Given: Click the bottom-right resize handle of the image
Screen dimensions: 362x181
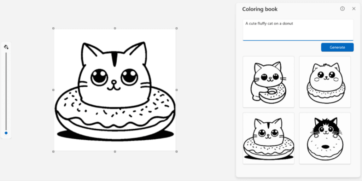Looking at the screenshot, I should (x=176, y=151).
